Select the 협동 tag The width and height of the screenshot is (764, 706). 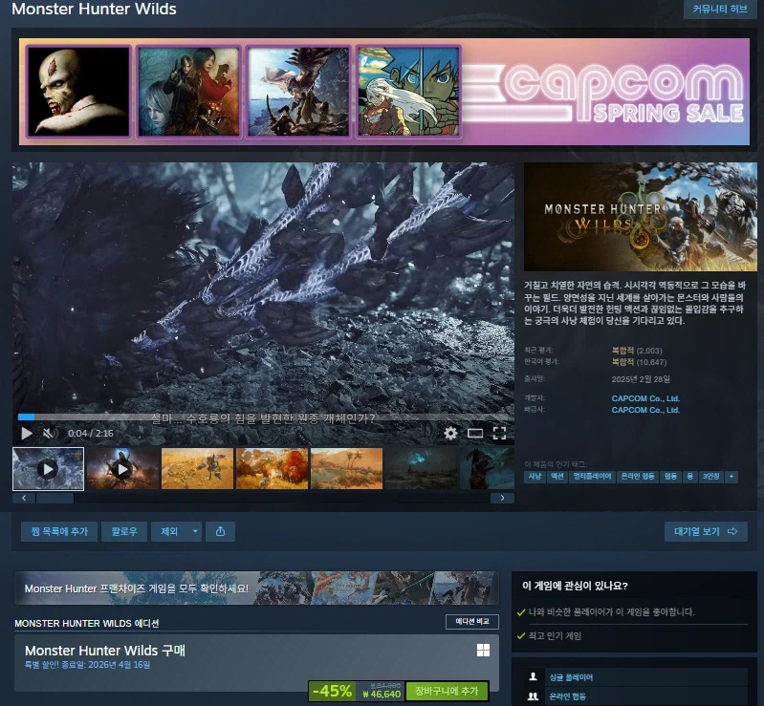[x=671, y=477]
